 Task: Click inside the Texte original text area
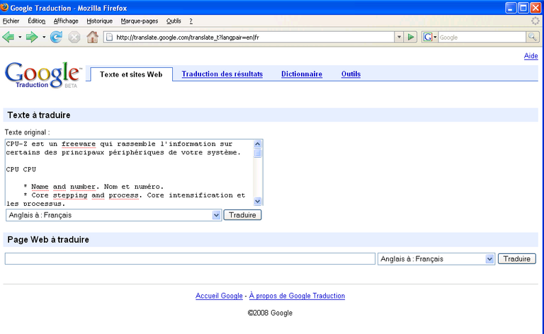130,173
